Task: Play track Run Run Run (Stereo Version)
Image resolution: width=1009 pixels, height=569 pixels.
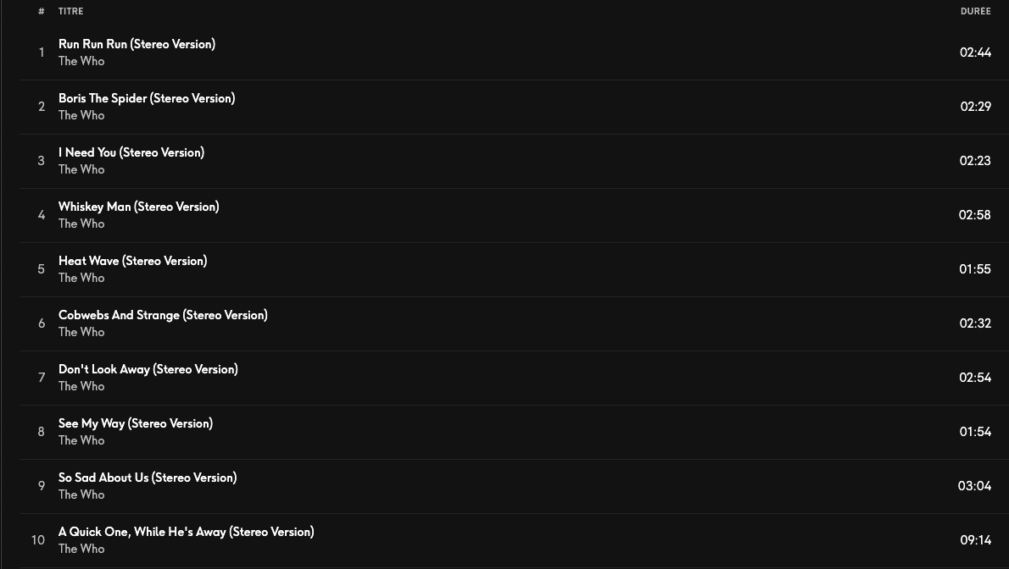Action: point(137,44)
